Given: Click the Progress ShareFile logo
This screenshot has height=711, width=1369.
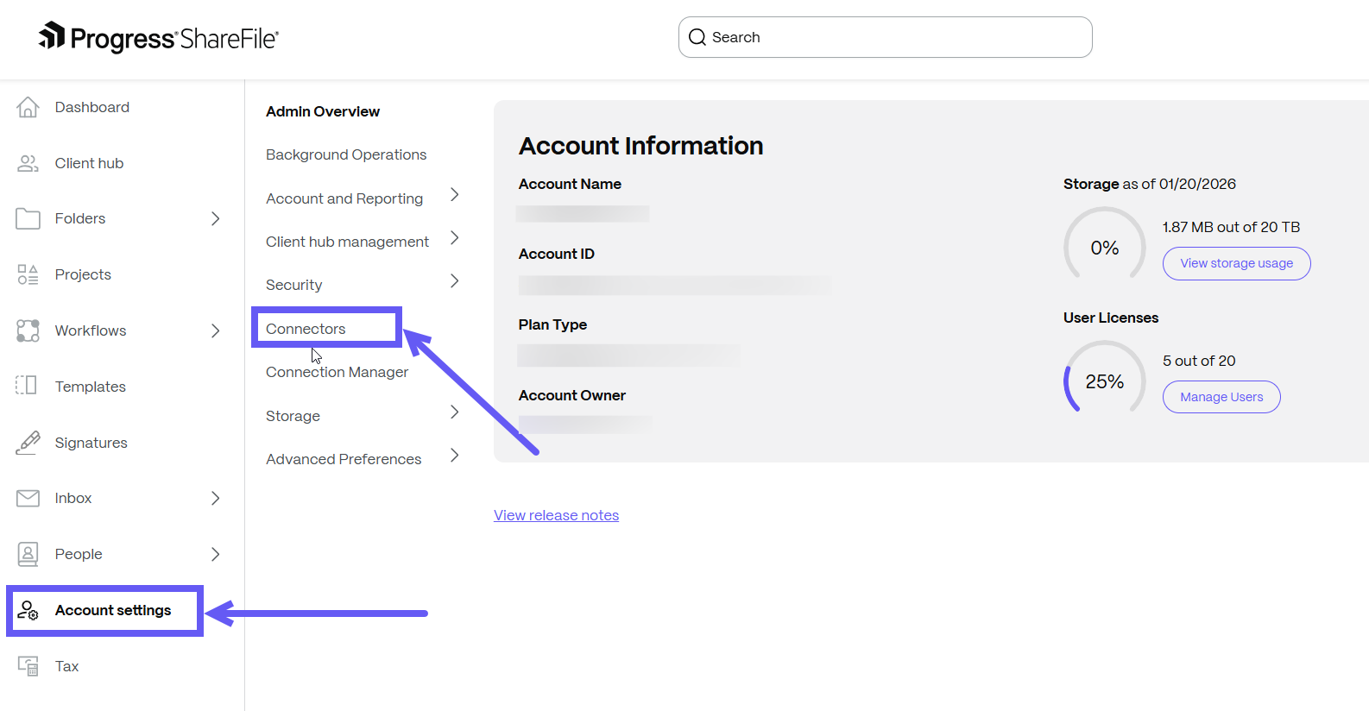Looking at the screenshot, I should 159,38.
